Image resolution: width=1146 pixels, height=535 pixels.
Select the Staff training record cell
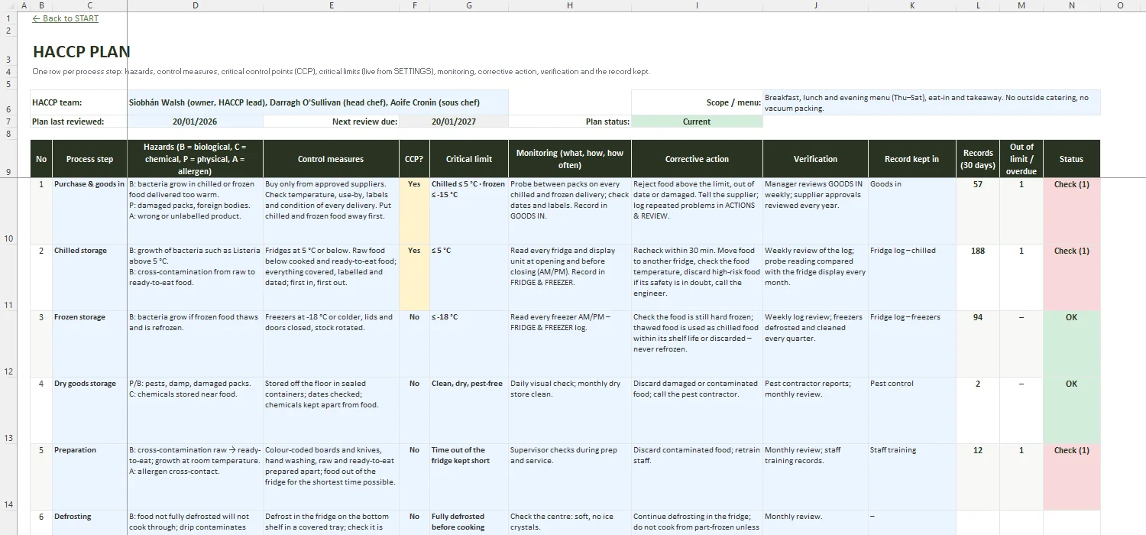tap(912, 477)
